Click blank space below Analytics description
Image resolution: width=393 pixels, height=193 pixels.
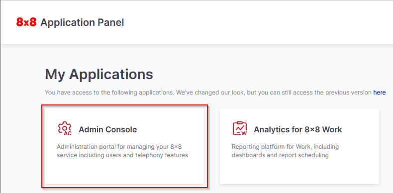tap(299, 172)
